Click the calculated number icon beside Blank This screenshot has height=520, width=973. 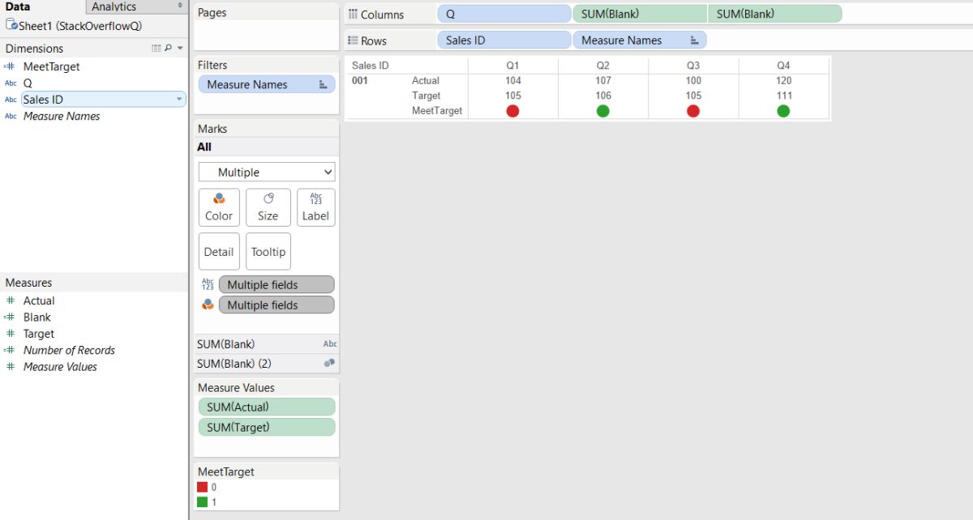[x=10, y=318]
